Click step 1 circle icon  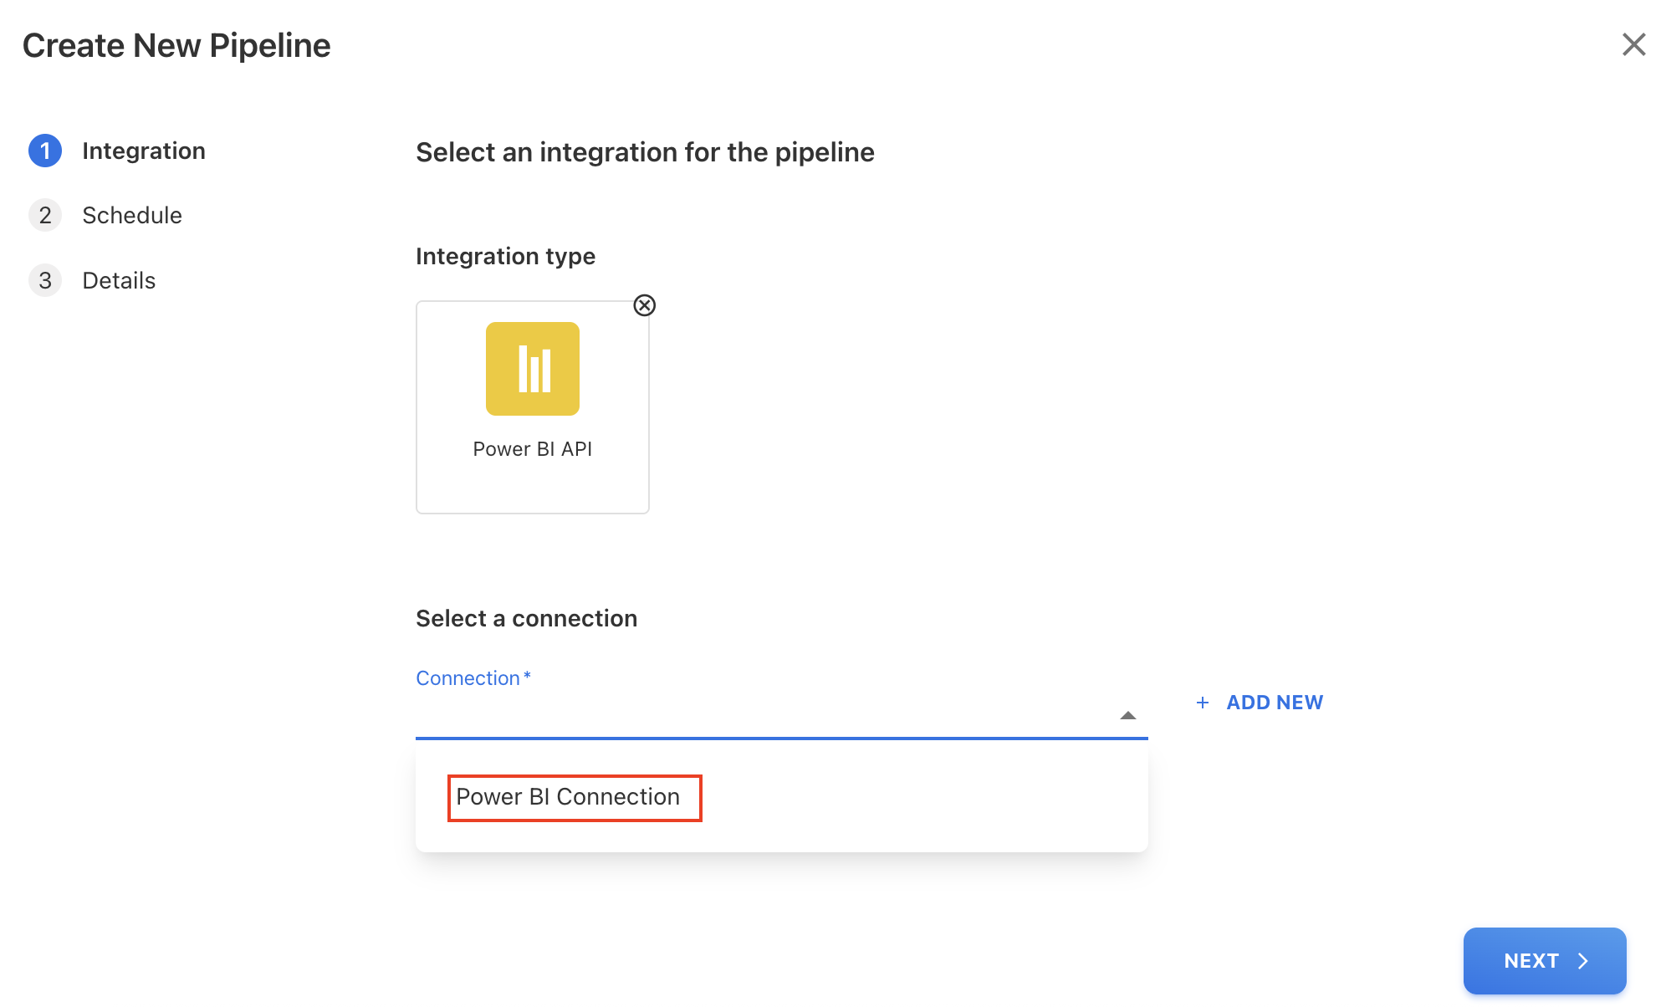click(45, 151)
